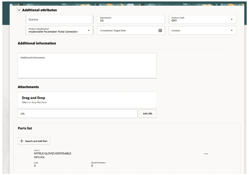Open the three-dot menu for NITRILE GLOVES DISPOSABLE
Screen dimensions: 249x175
[x=206, y=154]
